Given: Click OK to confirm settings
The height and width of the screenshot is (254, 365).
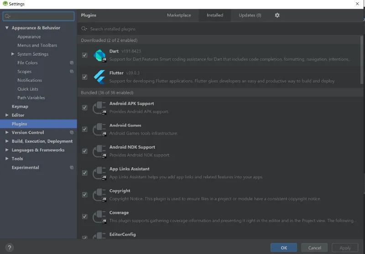Looking at the screenshot, I should click(x=284, y=248).
